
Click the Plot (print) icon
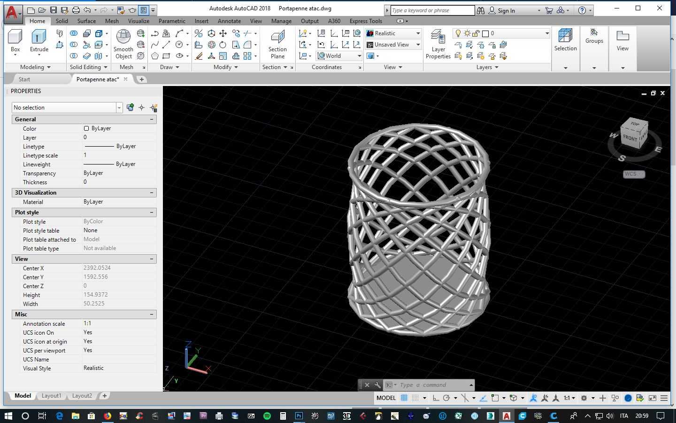point(76,10)
